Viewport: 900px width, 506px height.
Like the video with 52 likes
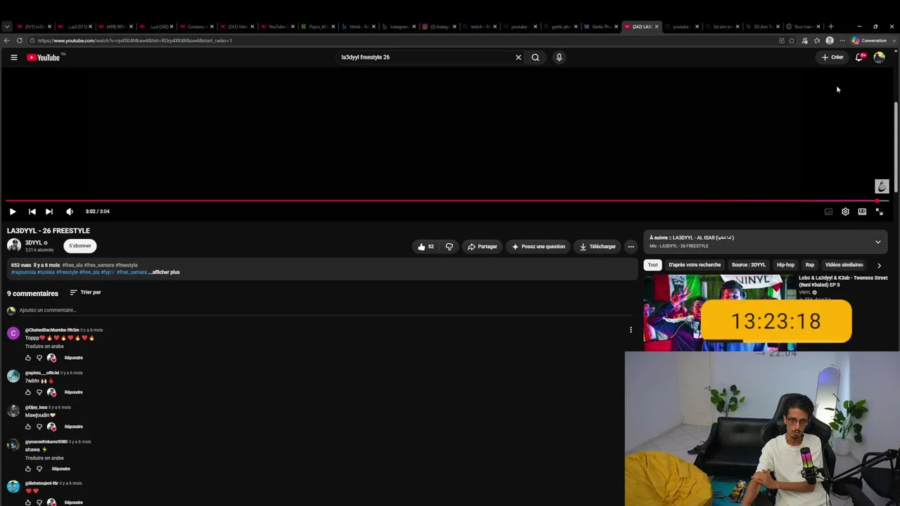425,247
